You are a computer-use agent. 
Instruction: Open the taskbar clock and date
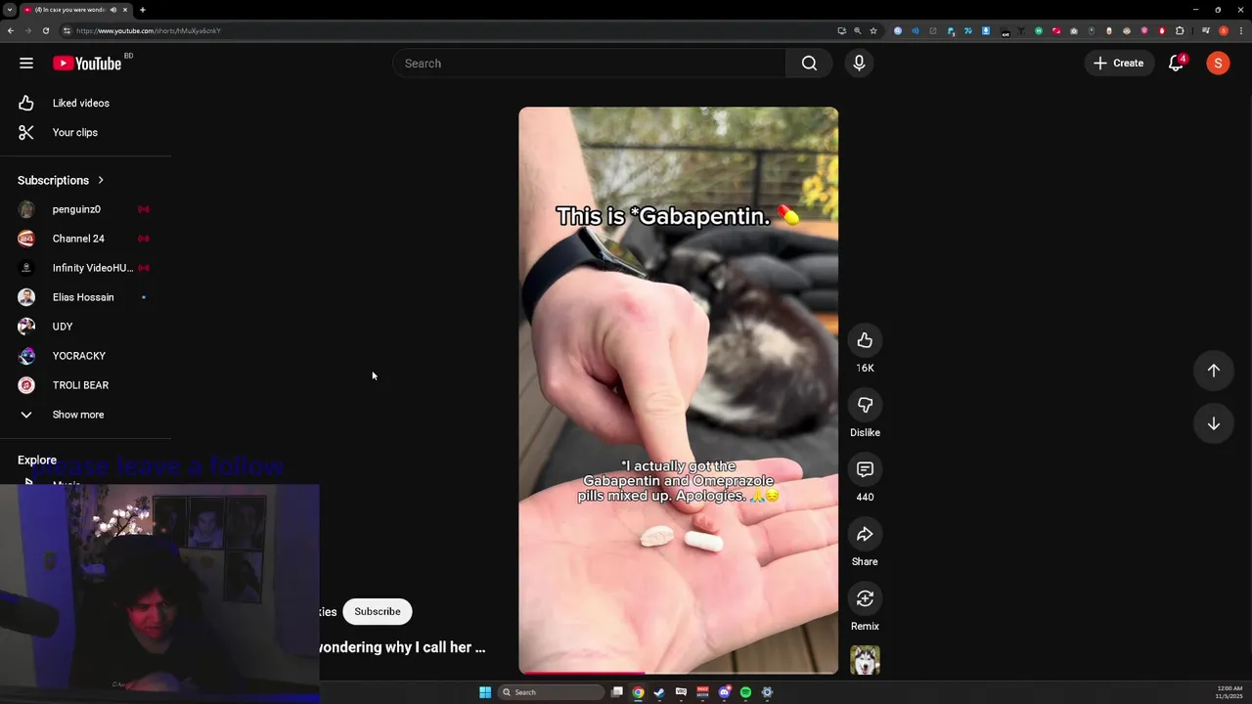[1229, 692]
